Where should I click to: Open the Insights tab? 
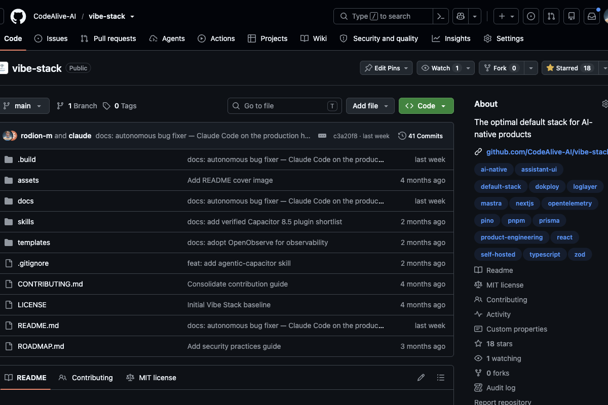(x=451, y=38)
